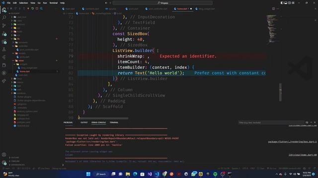
Task: Expand the DEPENDENCIES section in sidebar
Action: tap(17, 165)
